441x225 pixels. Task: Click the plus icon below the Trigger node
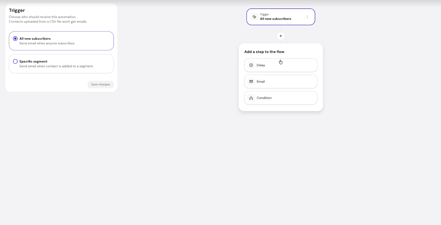[281, 36]
